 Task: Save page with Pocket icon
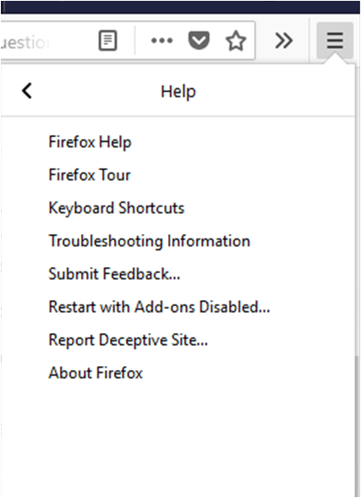pyautogui.click(x=199, y=41)
